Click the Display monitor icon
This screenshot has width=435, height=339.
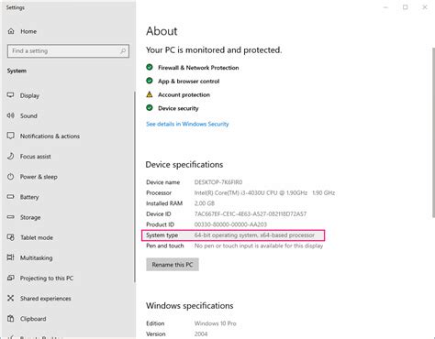[x=11, y=95]
